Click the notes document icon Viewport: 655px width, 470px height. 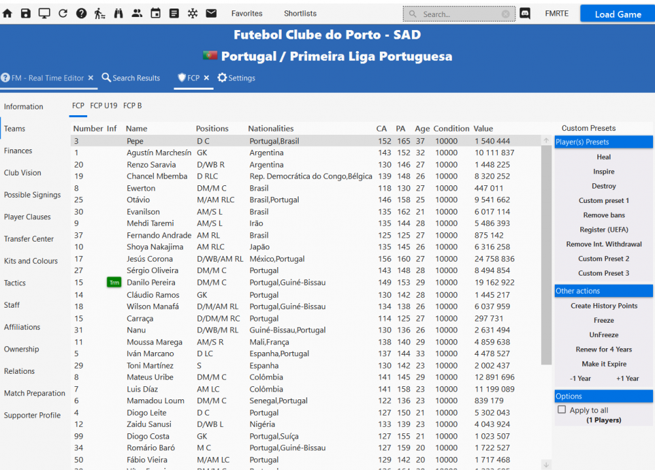pyautogui.click(x=174, y=13)
